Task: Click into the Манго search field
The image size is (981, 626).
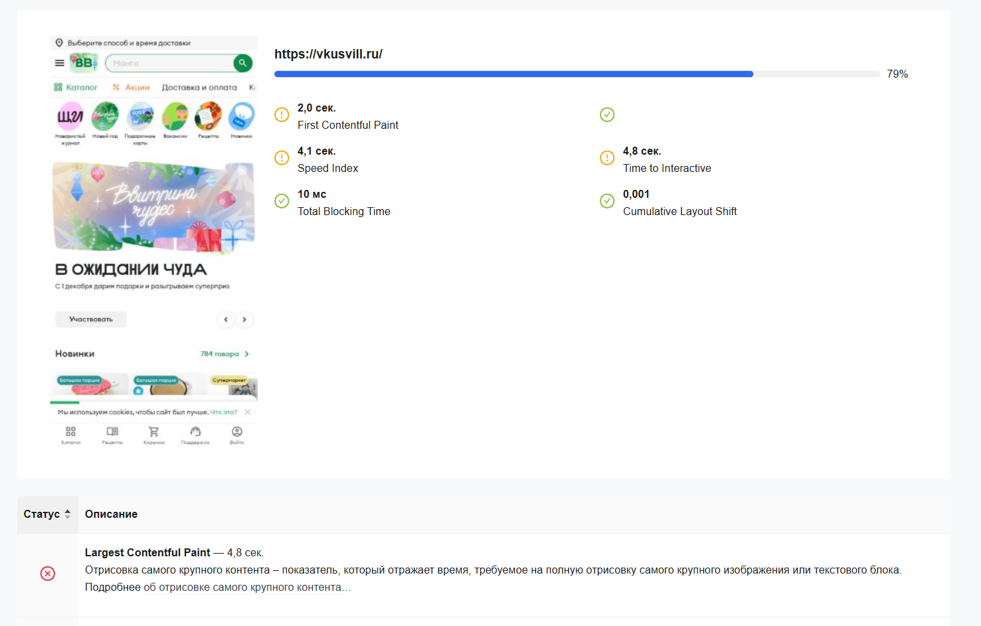Action: 169,63
